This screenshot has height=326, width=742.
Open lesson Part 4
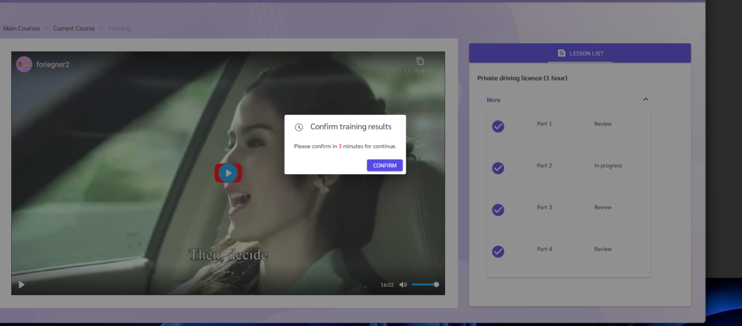[544, 249]
